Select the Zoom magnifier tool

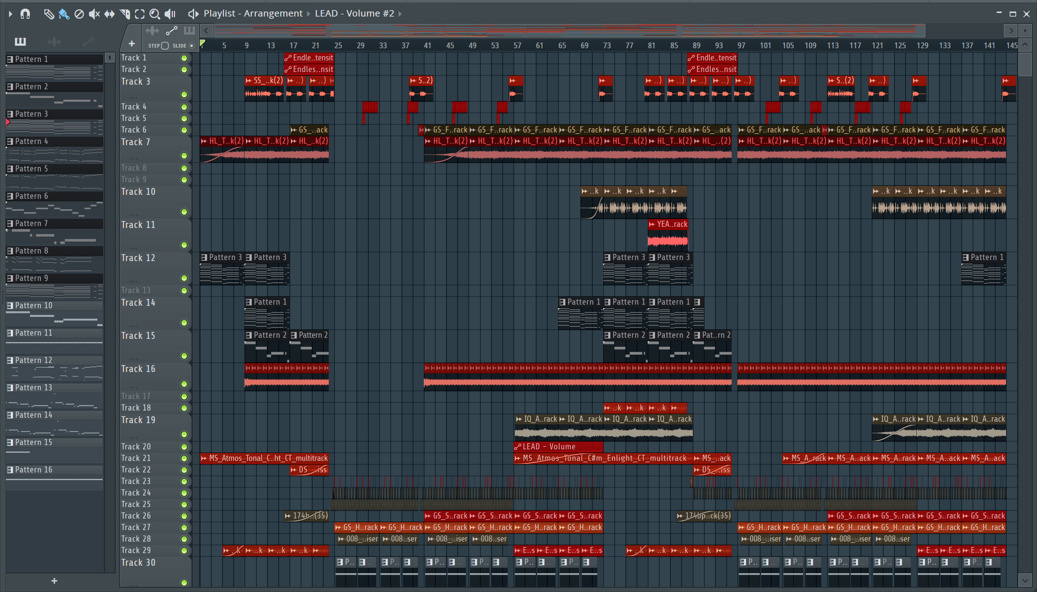(154, 14)
